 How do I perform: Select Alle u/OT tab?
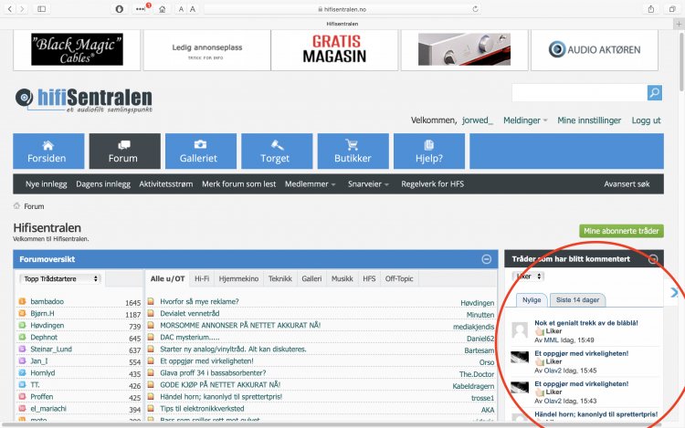(168, 278)
